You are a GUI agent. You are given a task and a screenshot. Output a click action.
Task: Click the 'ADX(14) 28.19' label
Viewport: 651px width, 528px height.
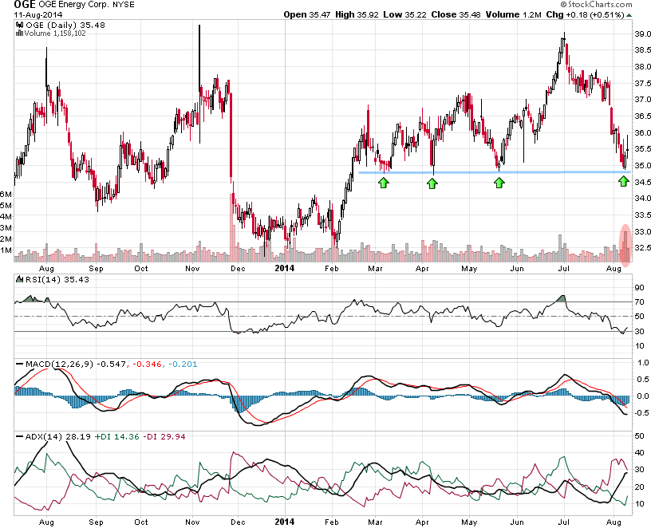[58, 437]
